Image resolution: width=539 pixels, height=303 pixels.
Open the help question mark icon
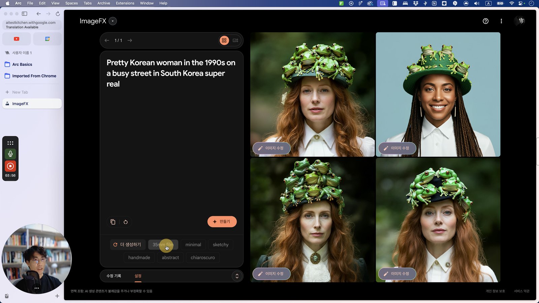point(485,21)
